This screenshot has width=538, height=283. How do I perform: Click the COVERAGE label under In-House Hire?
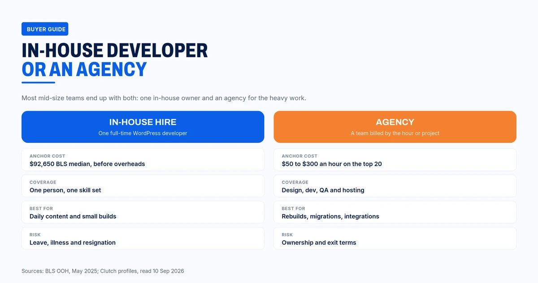pyautogui.click(x=43, y=182)
